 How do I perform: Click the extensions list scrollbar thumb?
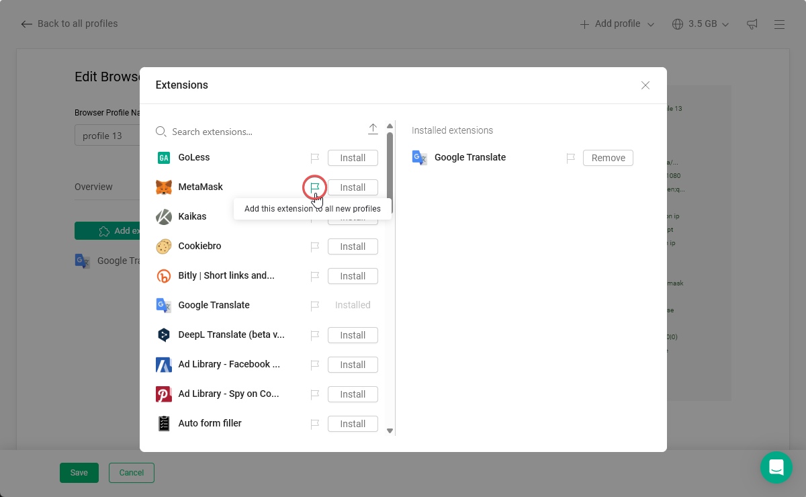coord(390,173)
